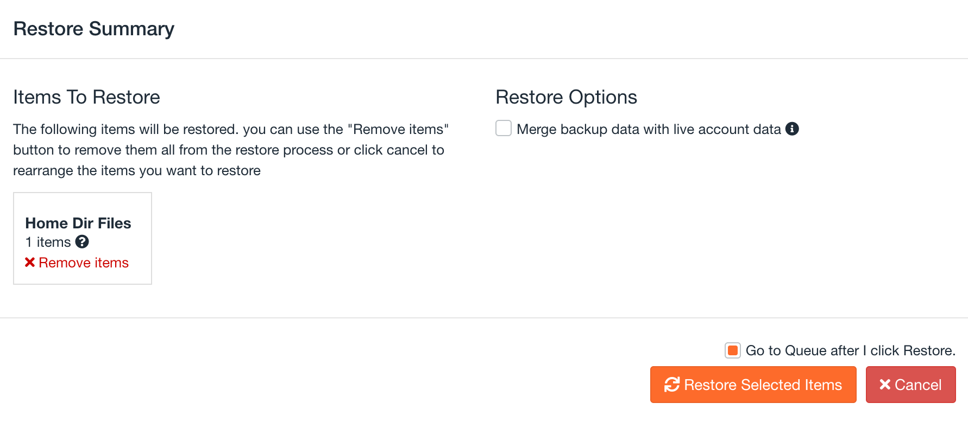Image resolution: width=968 pixels, height=422 pixels.
Task: Click the info icon beside Merge backup data
Action: (793, 129)
